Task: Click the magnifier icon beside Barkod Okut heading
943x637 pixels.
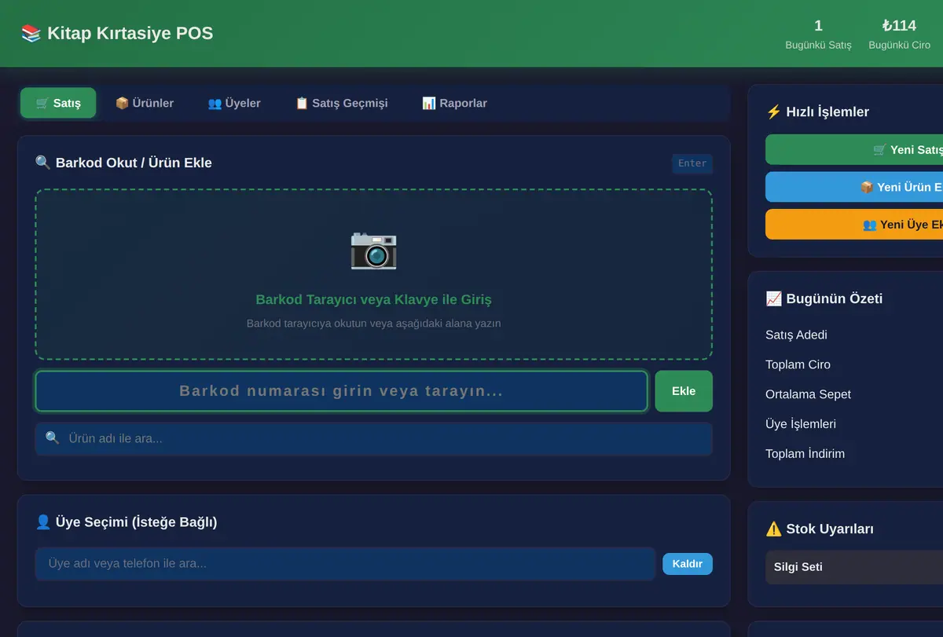Action: coord(43,163)
